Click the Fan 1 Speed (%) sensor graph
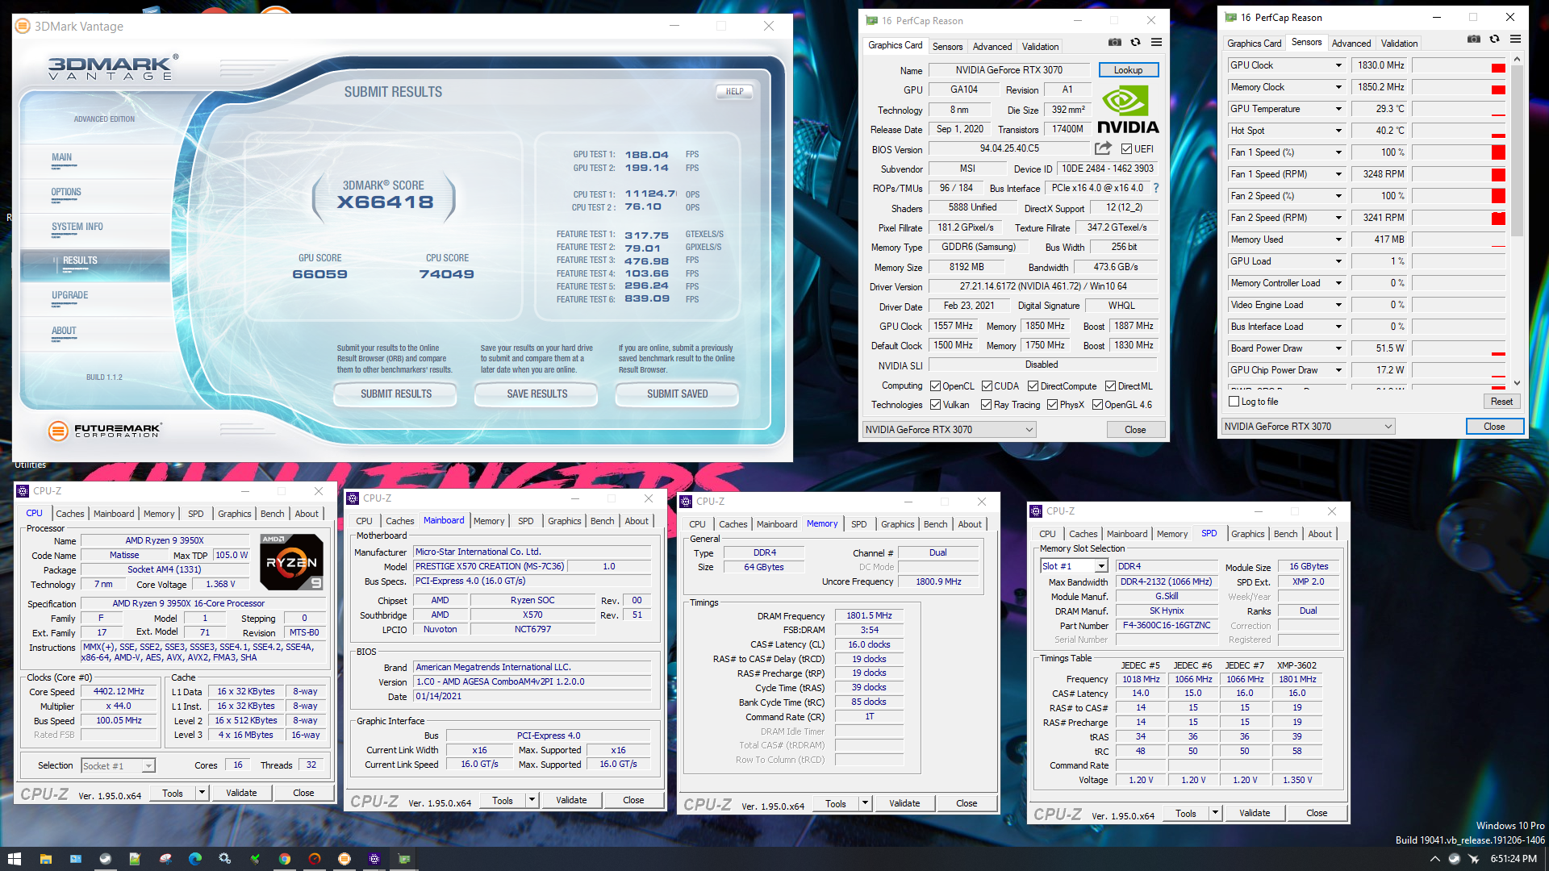 (x=1459, y=152)
